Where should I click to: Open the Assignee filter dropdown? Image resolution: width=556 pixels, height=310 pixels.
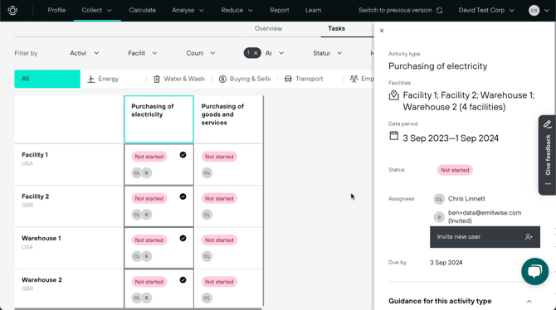coord(275,53)
